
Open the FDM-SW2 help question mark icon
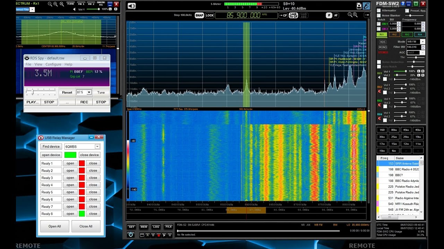click(x=403, y=4)
